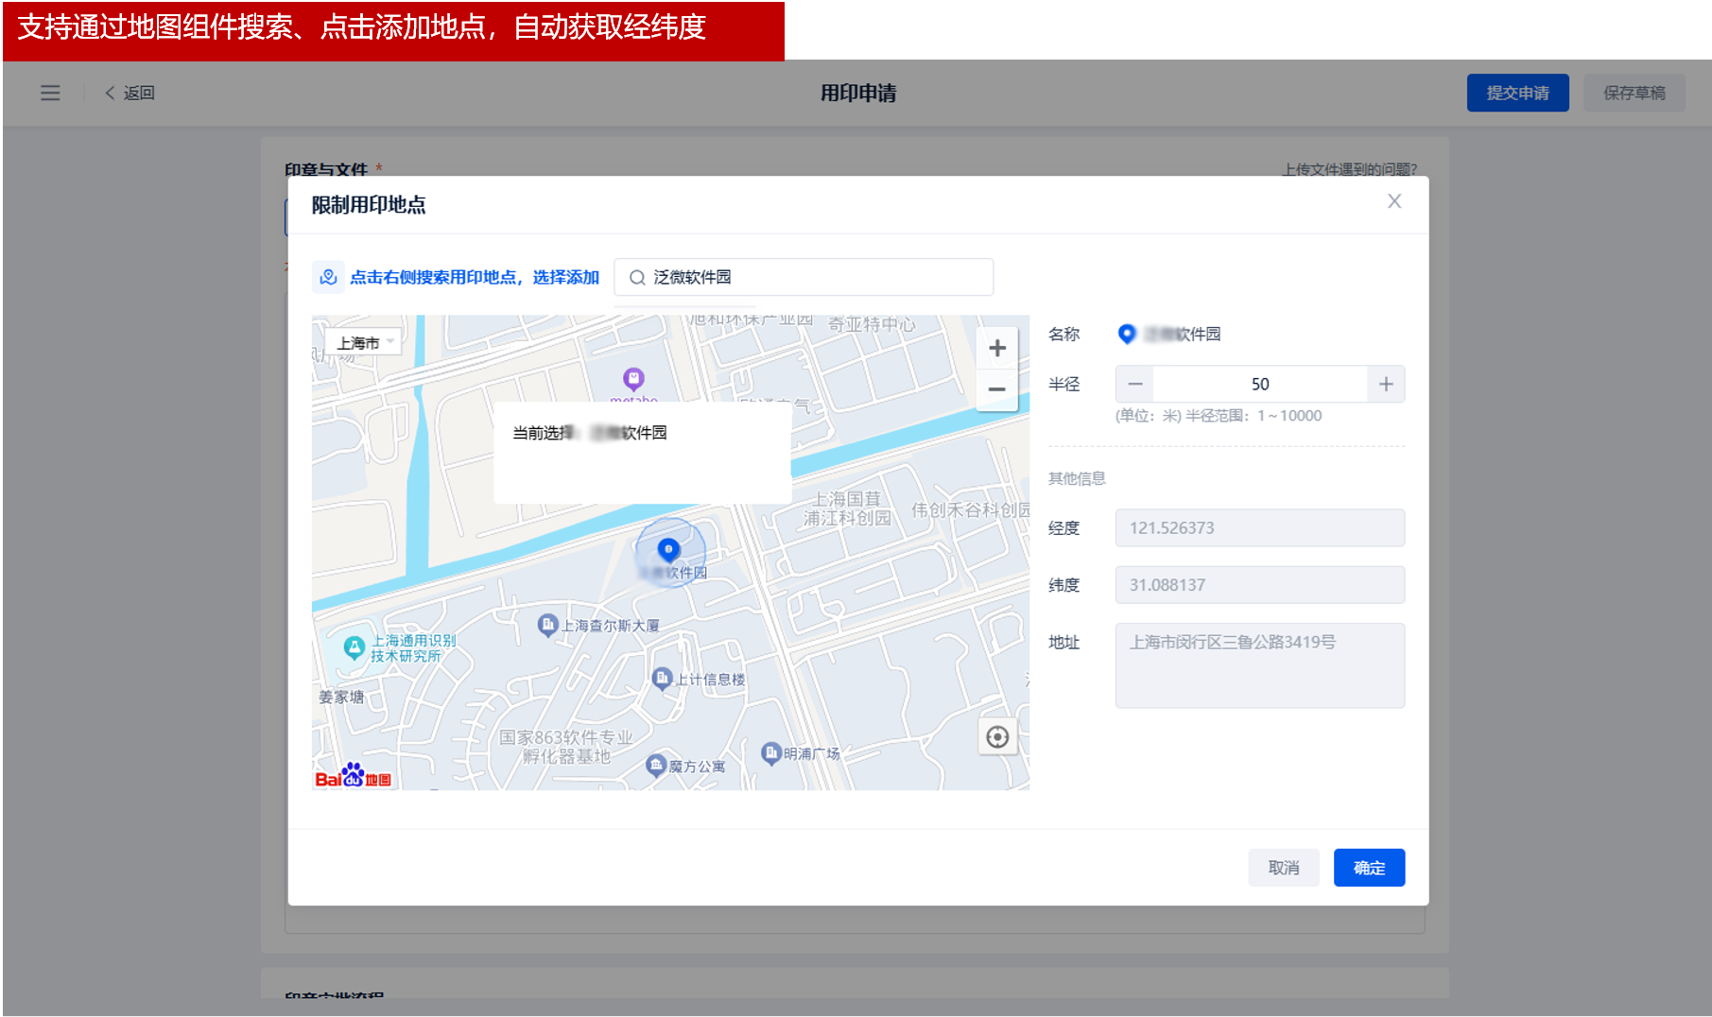
Task: Click the 保存草稿 save draft button
Action: tap(1634, 93)
